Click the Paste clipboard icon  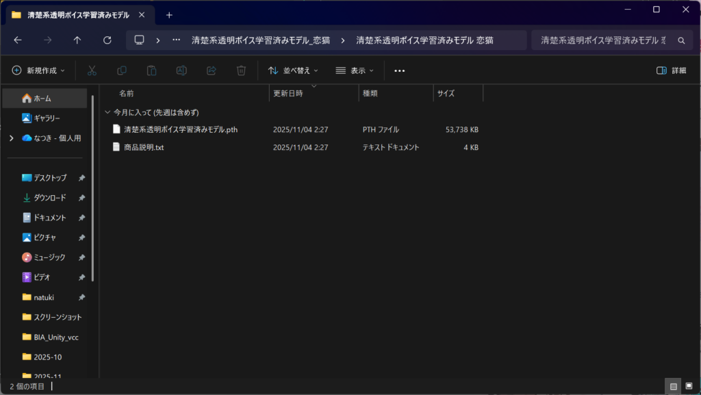151,71
